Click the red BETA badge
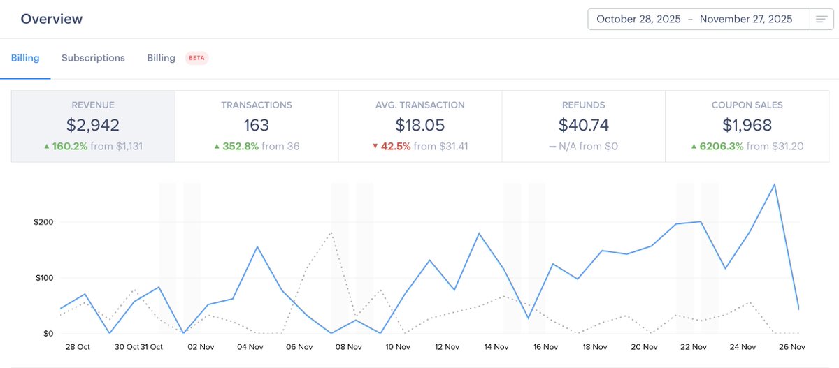Screen dimensions: 839x368 [x=196, y=58]
